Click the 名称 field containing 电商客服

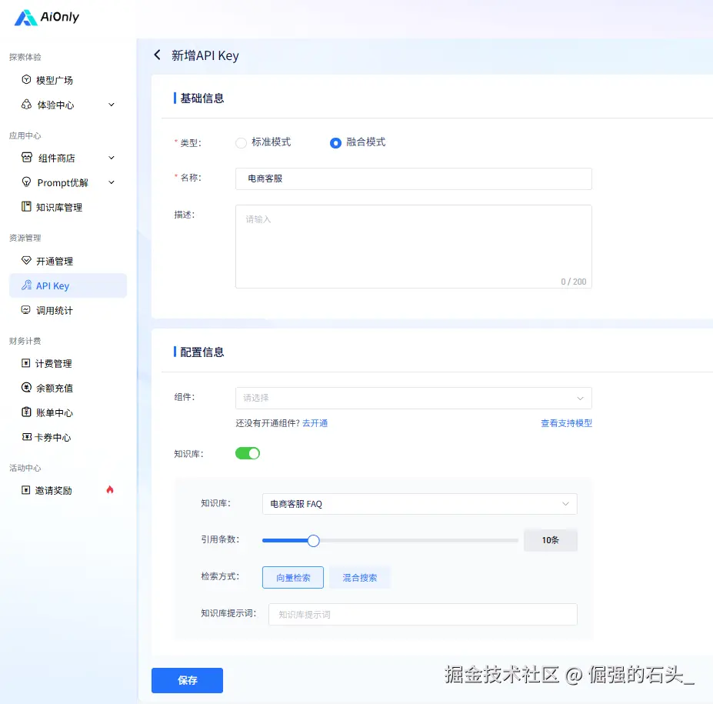click(413, 179)
